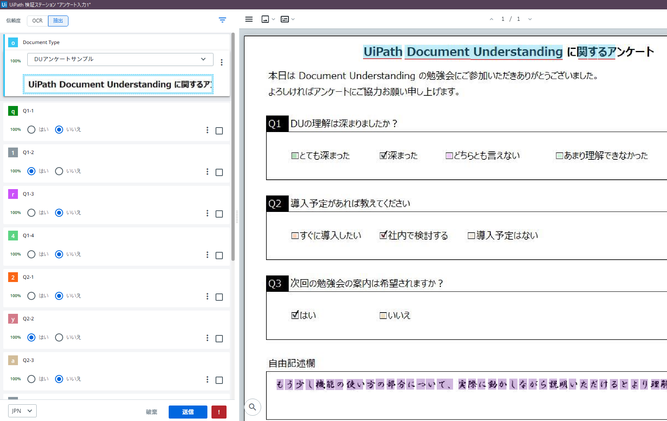The width and height of the screenshot is (667, 421).
Task: Tick the confirmation checkbox for Q1-2
Action: [219, 172]
